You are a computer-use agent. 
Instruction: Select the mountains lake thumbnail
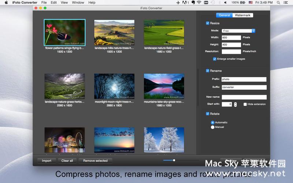(x=164, y=86)
